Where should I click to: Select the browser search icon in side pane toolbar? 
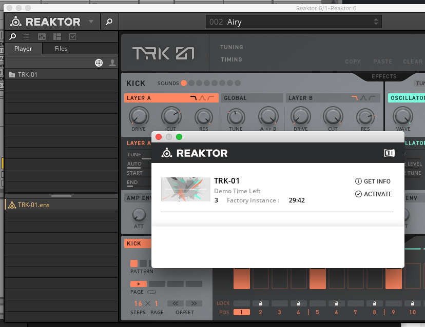[x=12, y=36]
